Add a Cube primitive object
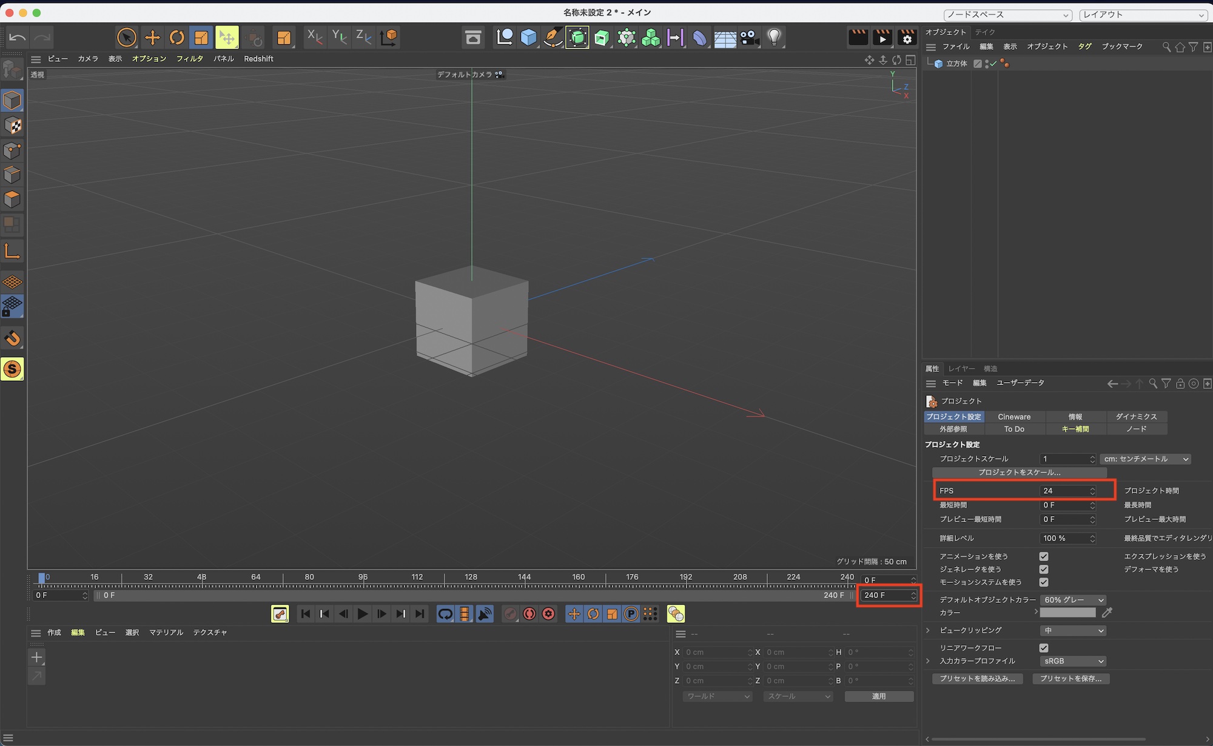The height and width of the screenshot is (746, 1213). 528,38
